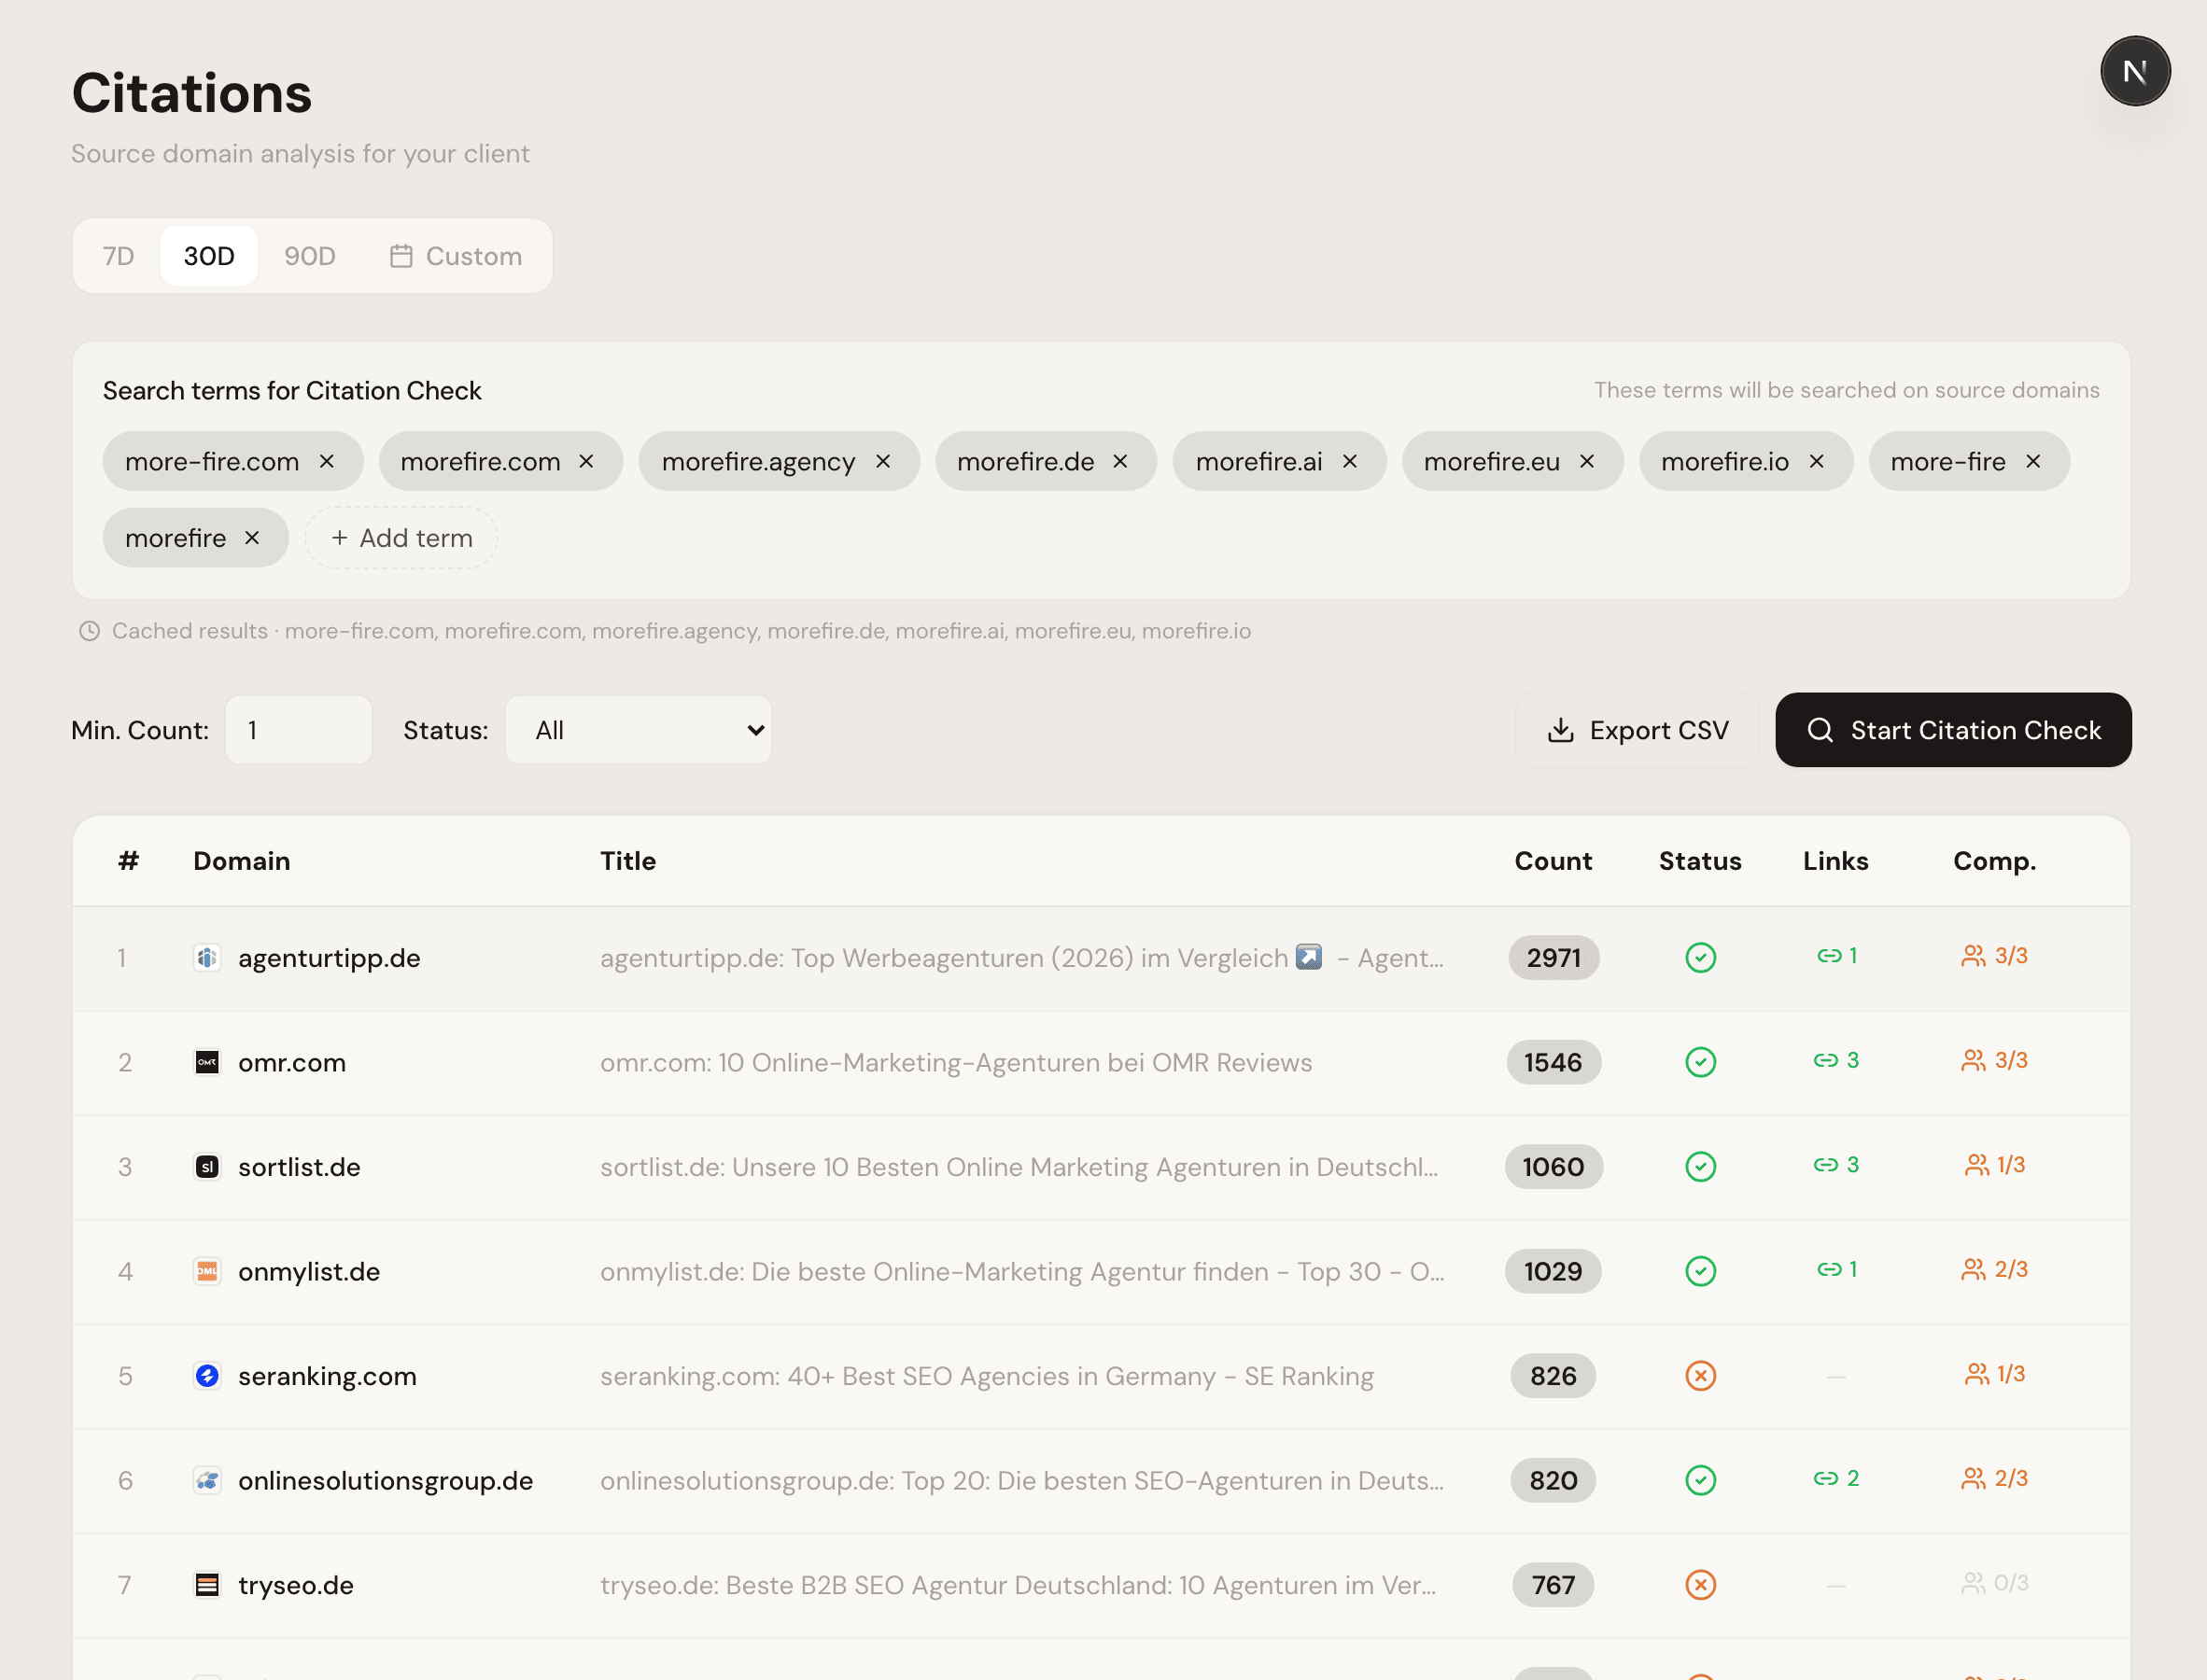Screen dimensions: 2207x1680
Task: Click the status check icon for onmylist.de
Action: [1700, 1271]
